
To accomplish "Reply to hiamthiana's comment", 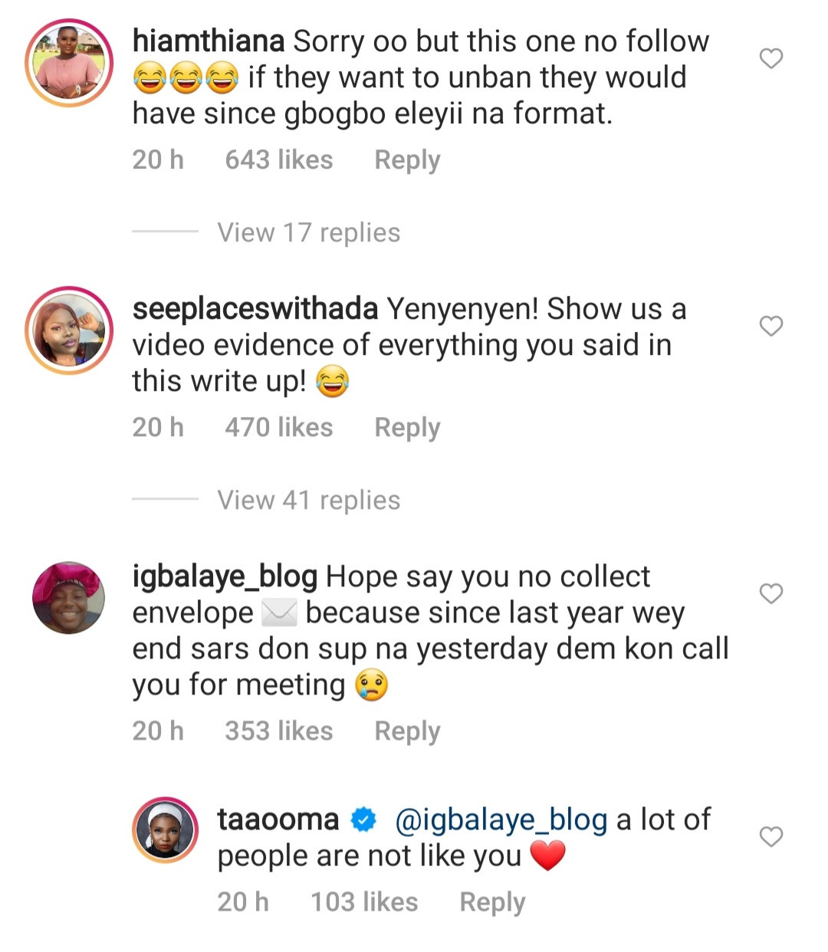I will coord(407,160).
